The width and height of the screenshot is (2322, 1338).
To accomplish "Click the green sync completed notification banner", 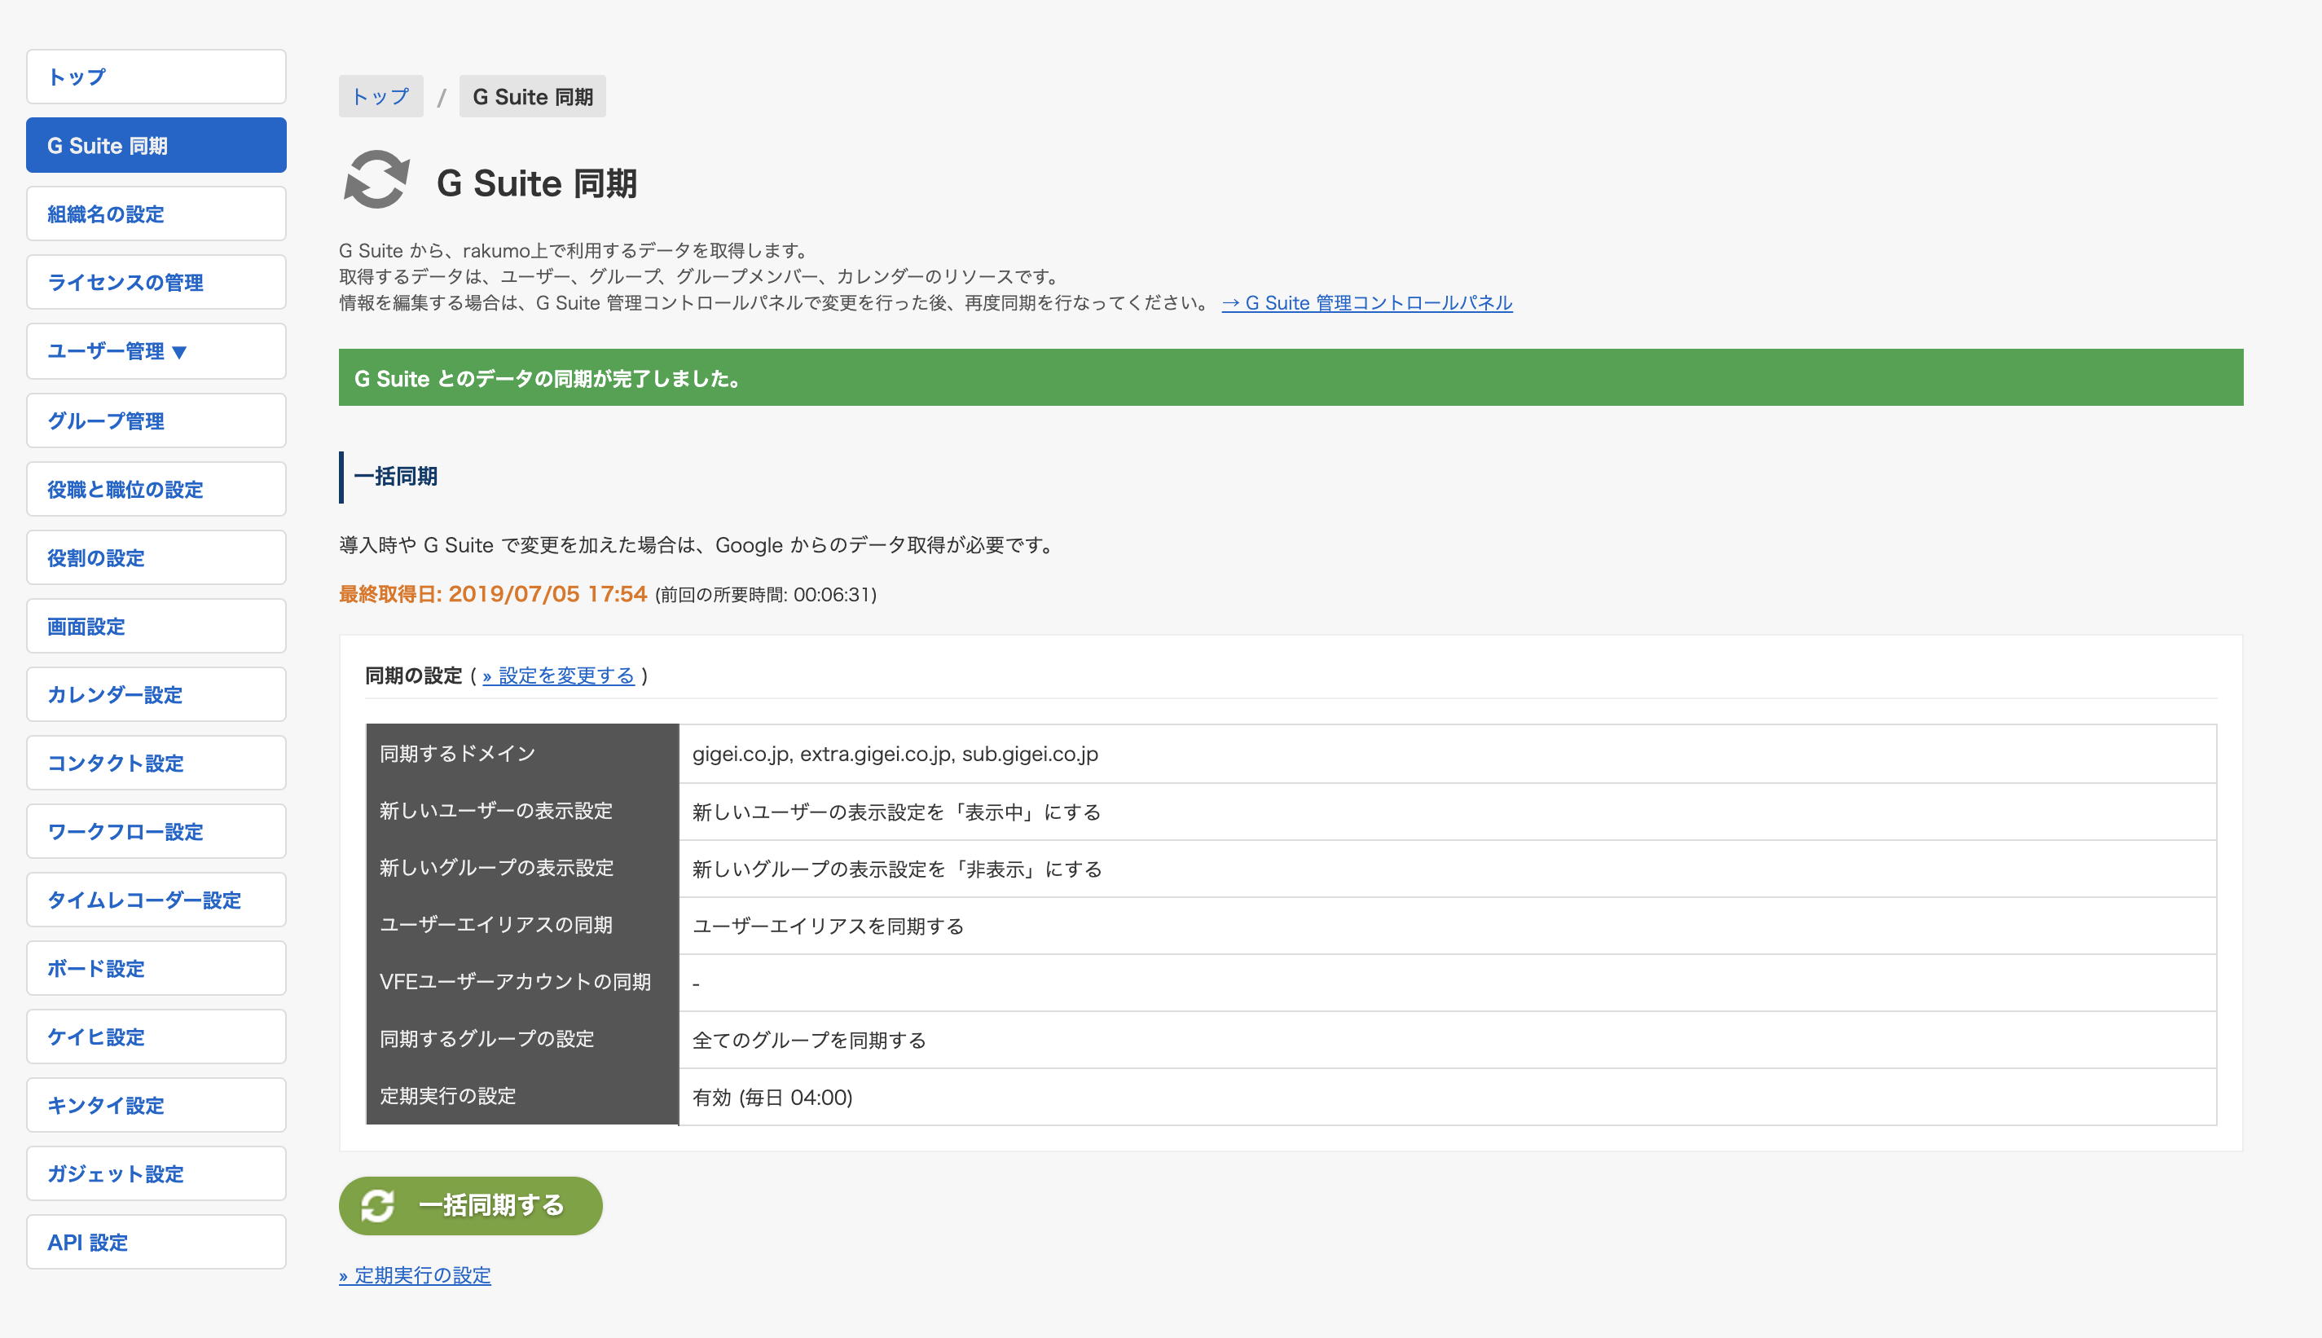I will tap(1291, 378).
